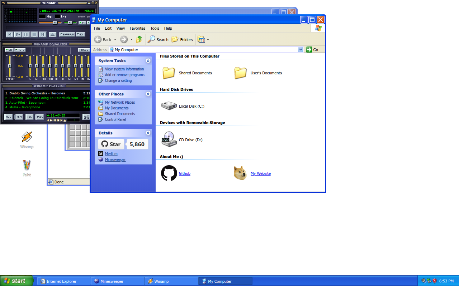
Task: Toggle the EQ window button in Winamp
Action: pyautogui.click(x=82, y=23)
